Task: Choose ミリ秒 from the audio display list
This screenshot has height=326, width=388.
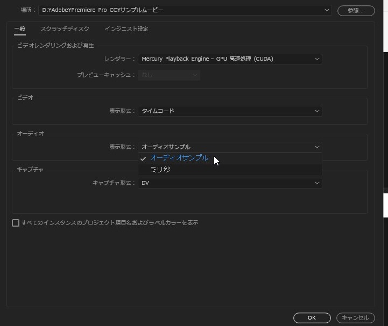Action: click(x=160, y=170)
